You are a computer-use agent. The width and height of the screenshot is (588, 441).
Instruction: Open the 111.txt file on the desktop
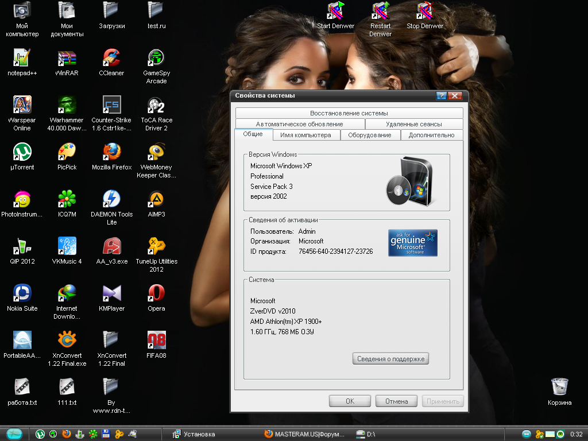click(67, 392)
